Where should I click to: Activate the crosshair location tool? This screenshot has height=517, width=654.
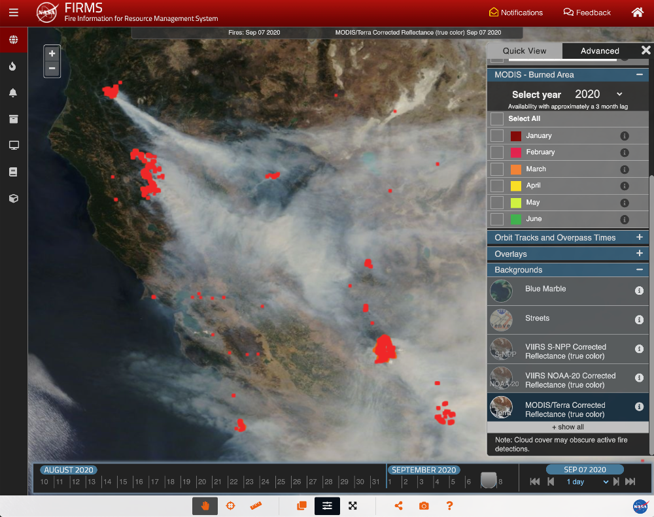tap(230, 505)
